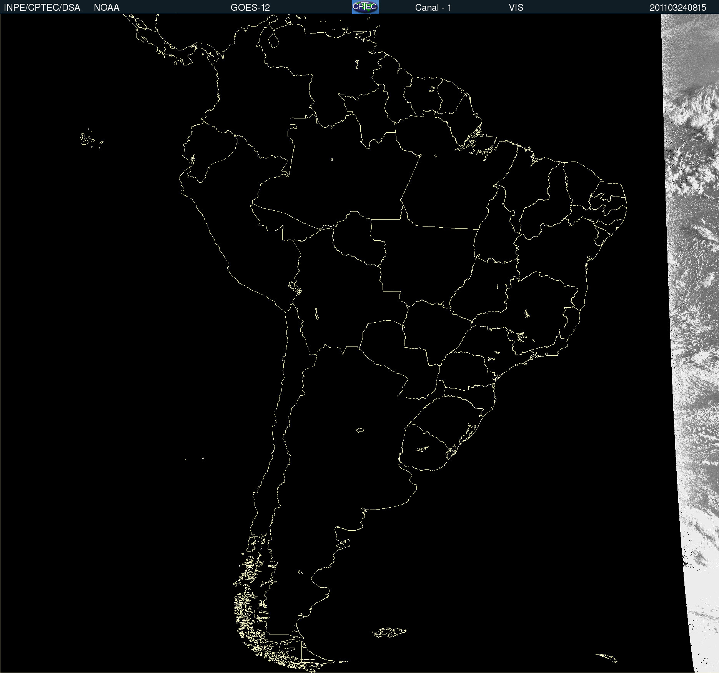Click the INPE/CPTEC/DSA header text
The width and height of the screenshot is (719, 673).
[42, 8]
